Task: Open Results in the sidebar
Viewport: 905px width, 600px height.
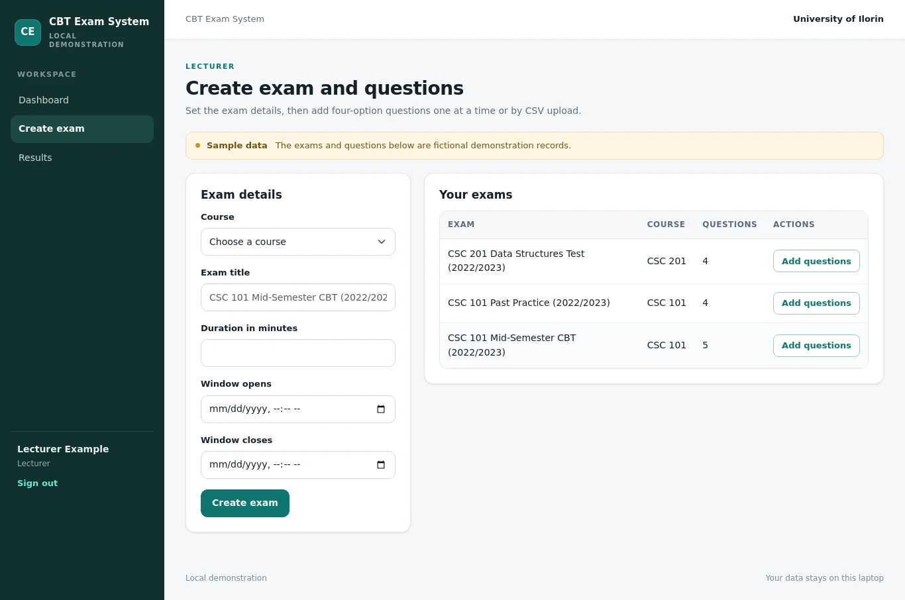Action: [82, 158]
